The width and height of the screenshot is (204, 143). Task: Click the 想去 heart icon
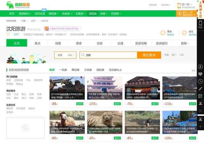[163, 33]
